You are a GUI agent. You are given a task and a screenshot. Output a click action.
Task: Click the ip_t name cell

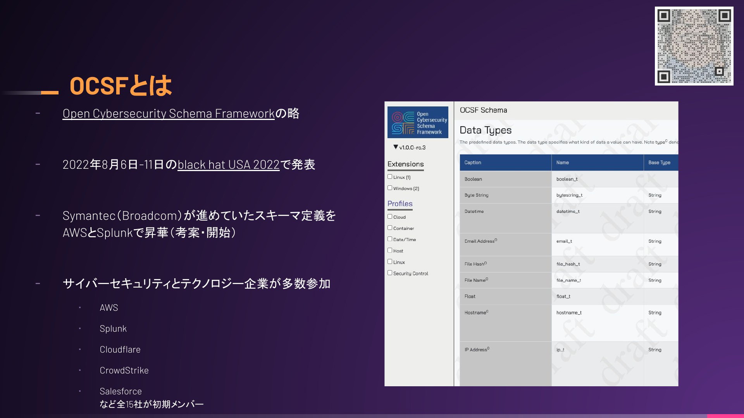tap(598, 364)
